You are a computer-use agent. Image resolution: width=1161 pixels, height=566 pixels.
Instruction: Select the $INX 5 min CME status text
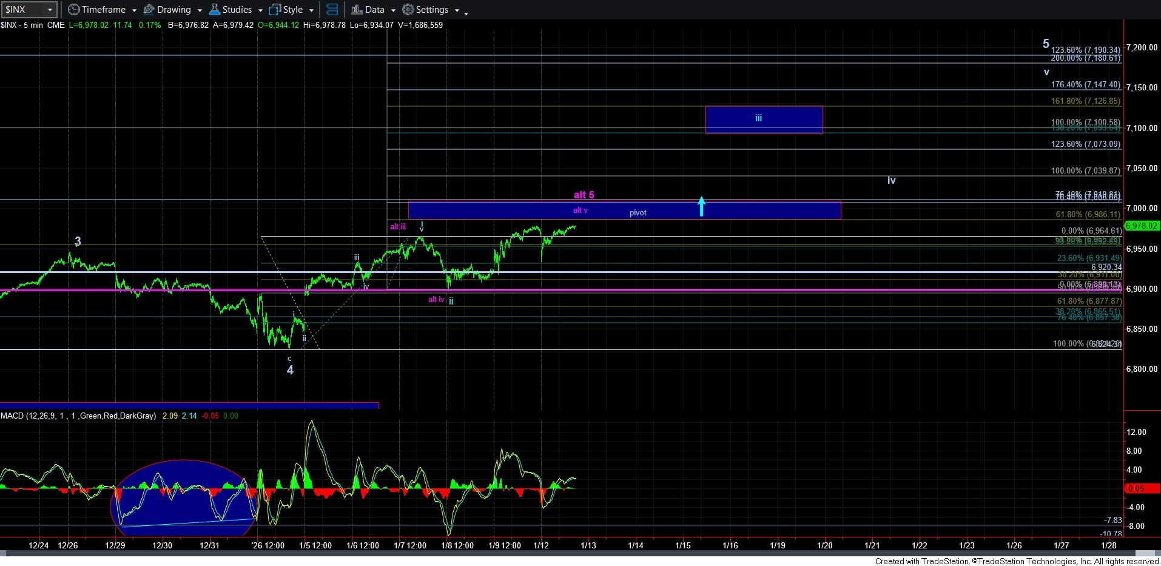pyautogui.click(x=33, y=25)
